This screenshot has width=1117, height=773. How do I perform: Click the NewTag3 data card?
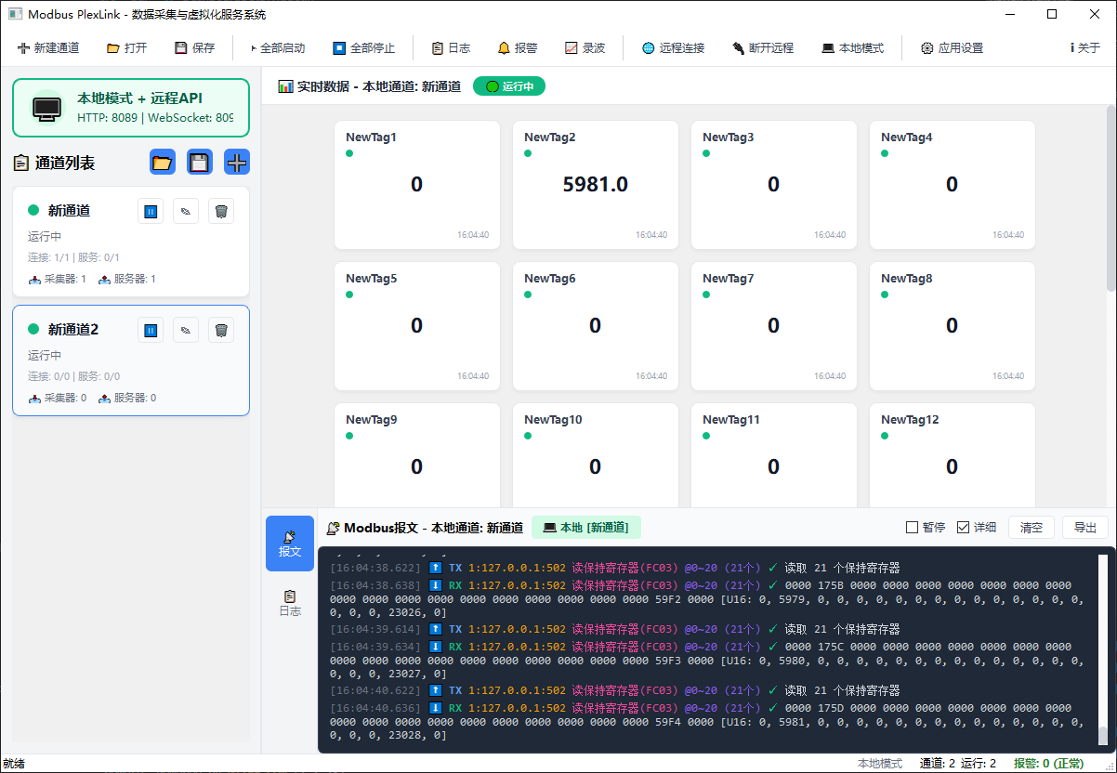774,185
